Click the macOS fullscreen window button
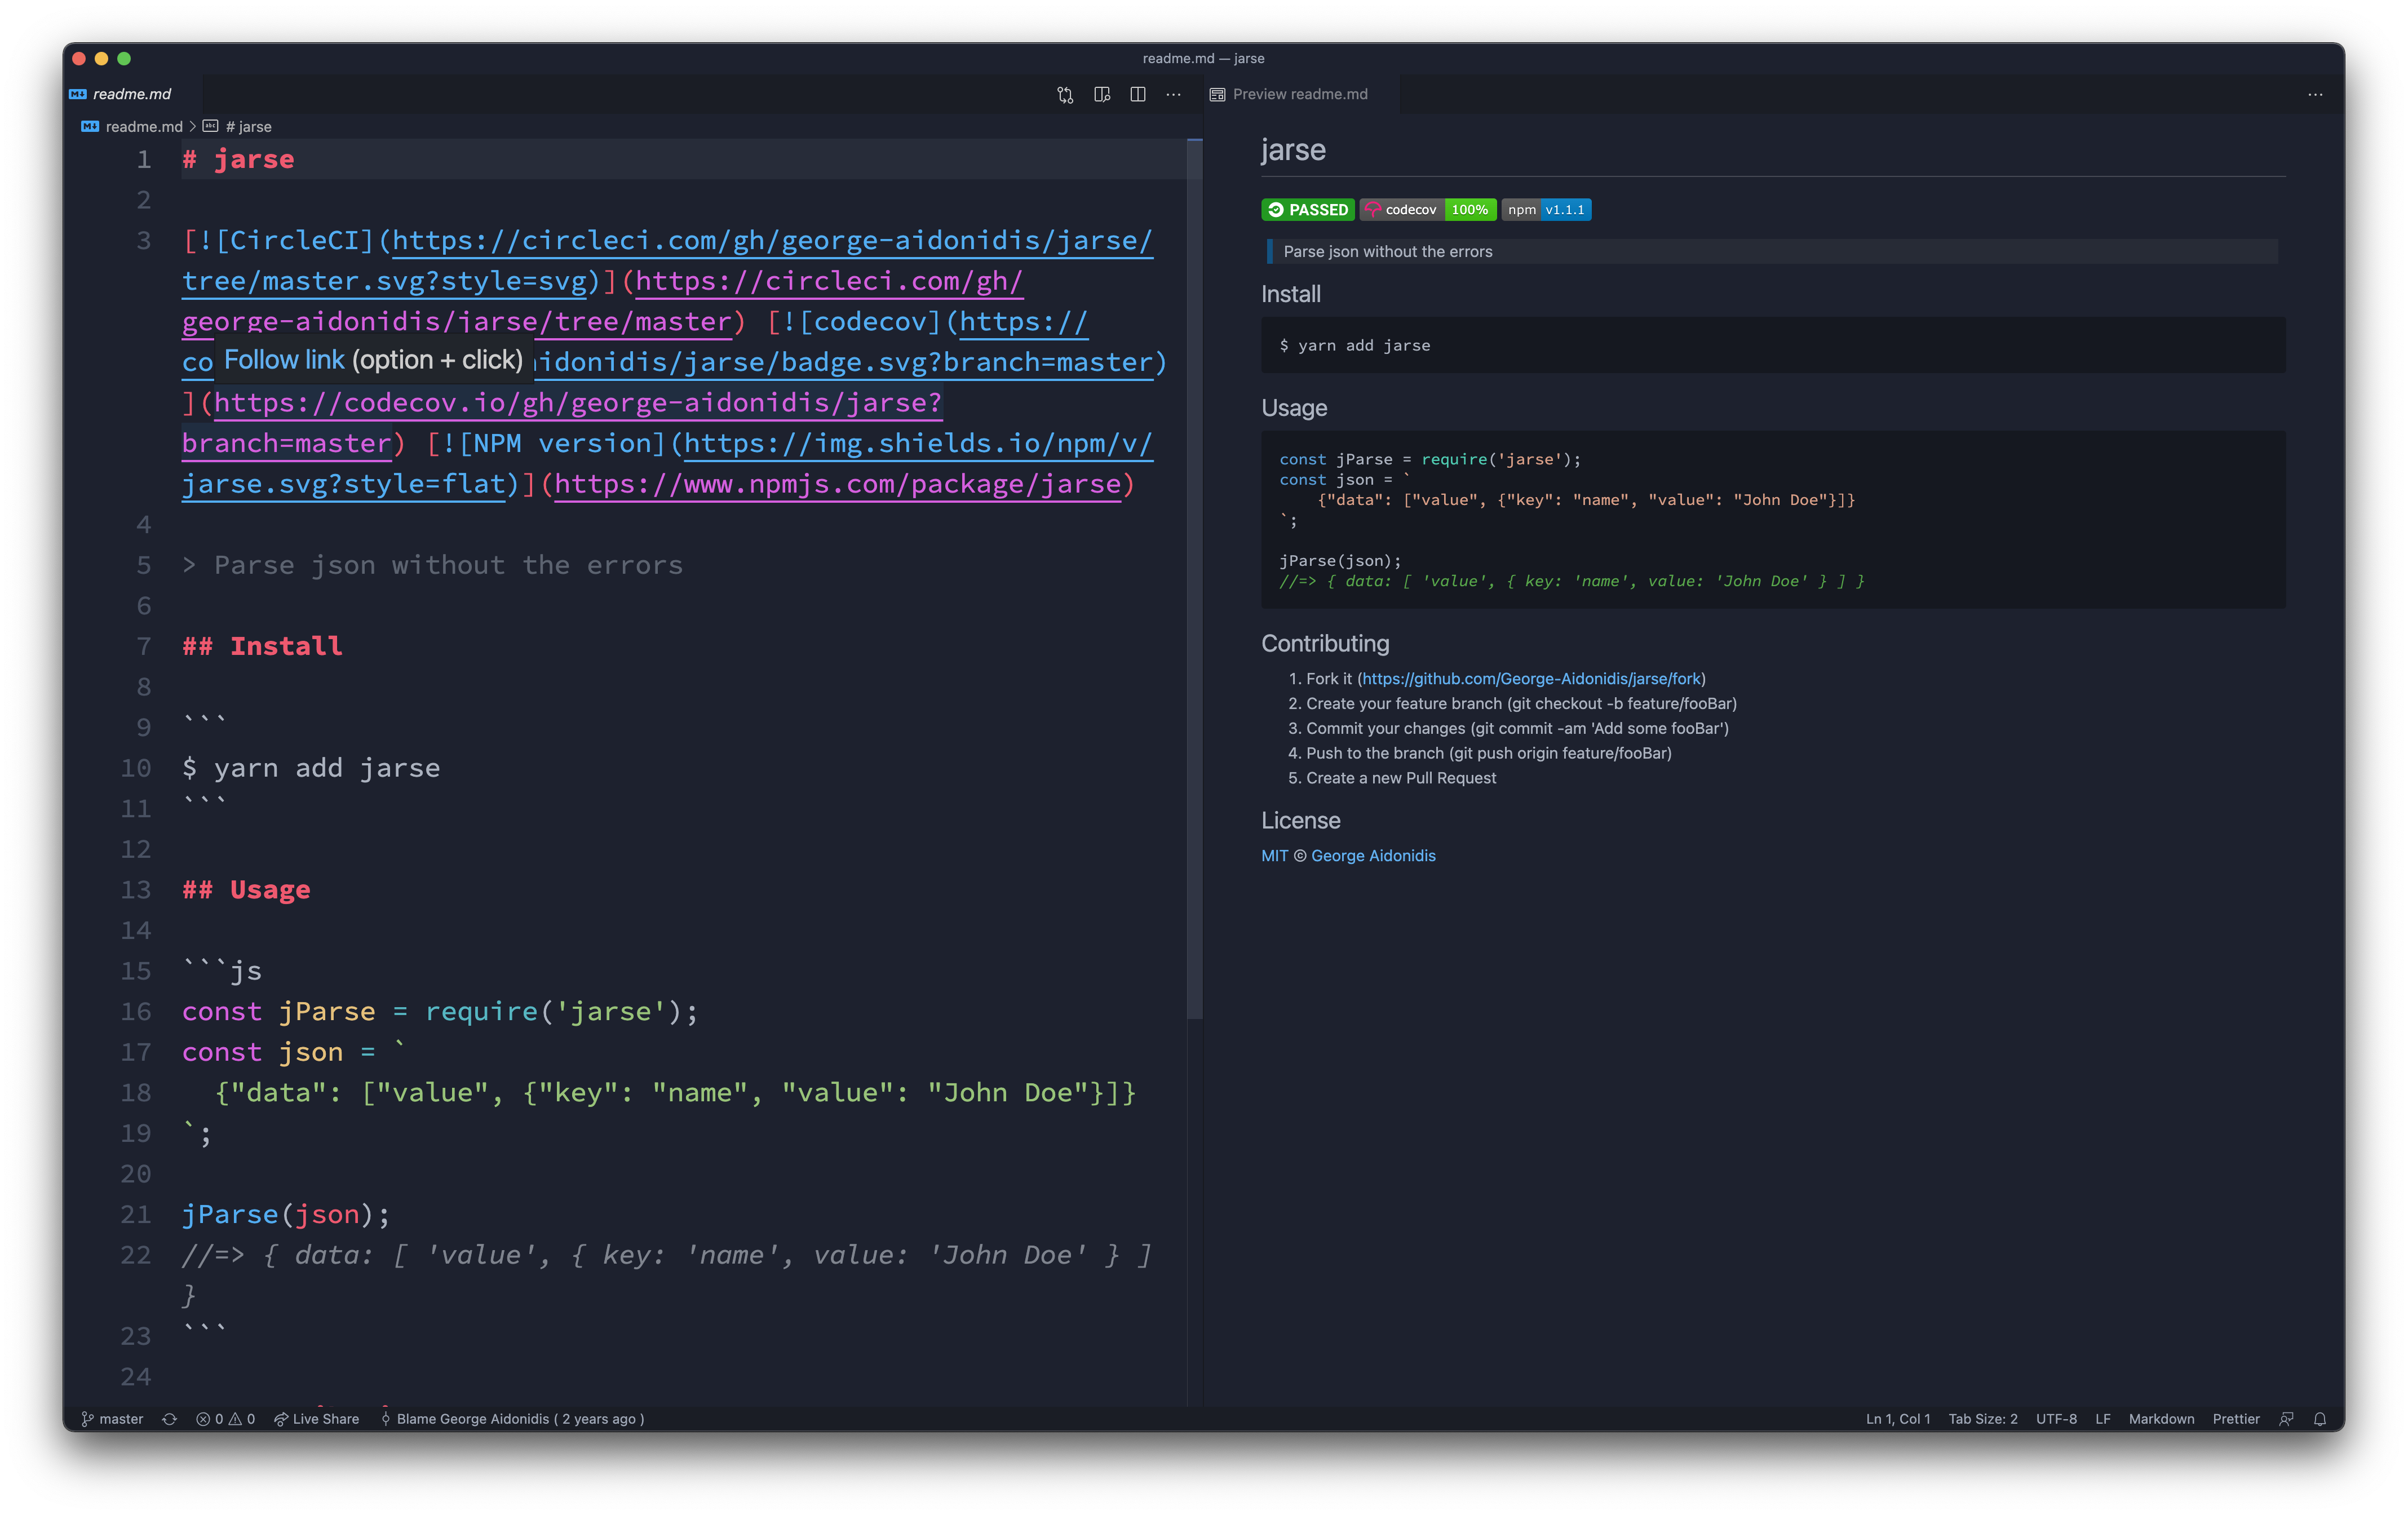Image resolution: width=2408 pixels, height=1515 pixels. 124,58
